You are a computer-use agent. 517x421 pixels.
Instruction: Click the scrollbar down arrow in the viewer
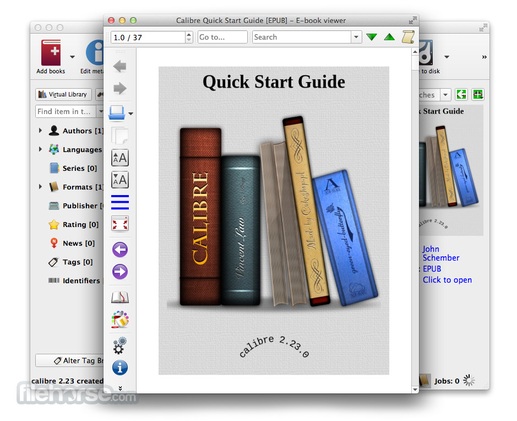point(415,390)
